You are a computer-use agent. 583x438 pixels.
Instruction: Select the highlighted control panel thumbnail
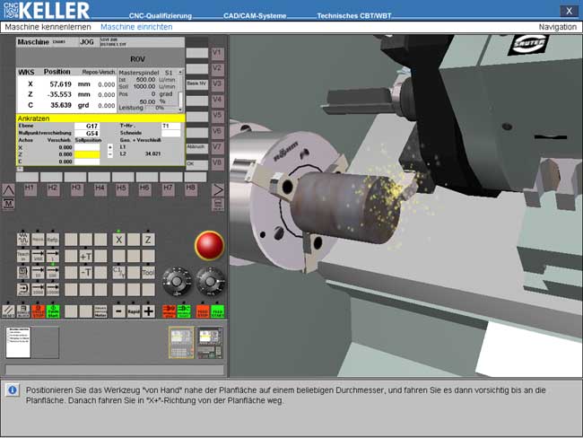(181, 342)
